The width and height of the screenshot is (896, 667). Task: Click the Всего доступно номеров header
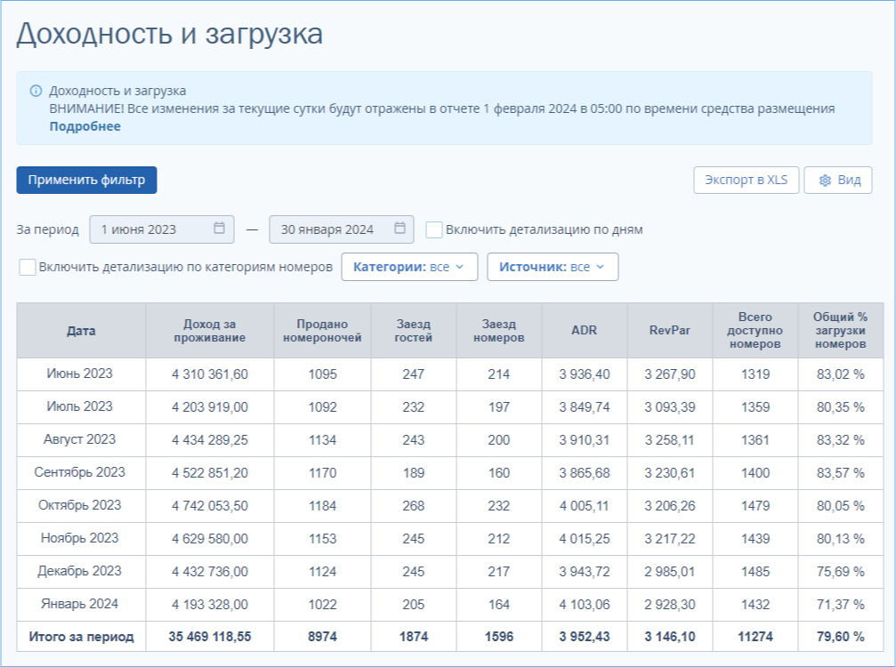coord(755,331)
